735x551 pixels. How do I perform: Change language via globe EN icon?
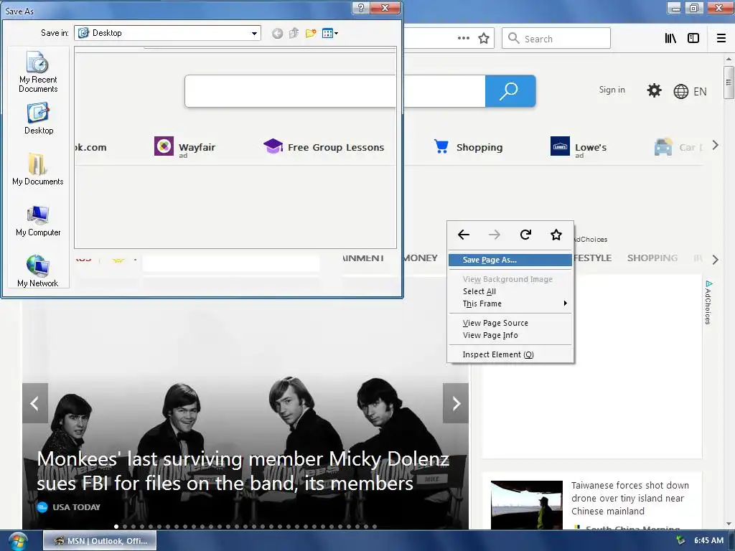[x=690, y=91]
